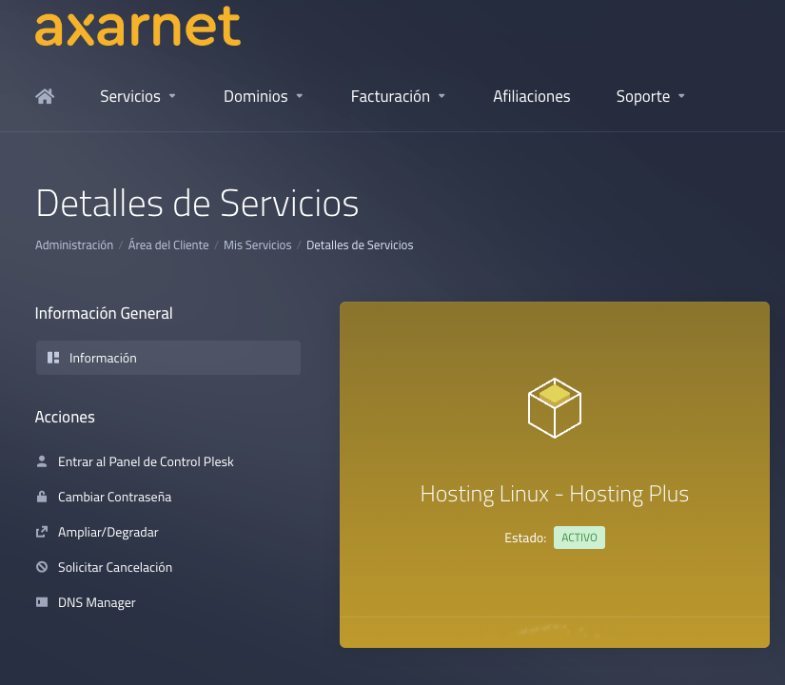Click the Ampliar/Degradar external arrow icon
Image resolution: width=785 pixels, height=685 pixels.
[x=42, y=532]
